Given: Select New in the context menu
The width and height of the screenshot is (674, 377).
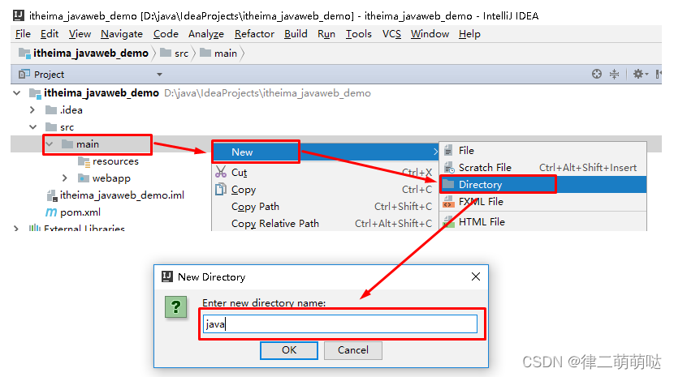Looking at the screenshot, I should (326, 152).
